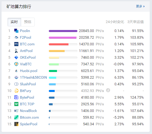
Task: Click the info icon next to BitFury hashrate
Action: tap(108, 90)
